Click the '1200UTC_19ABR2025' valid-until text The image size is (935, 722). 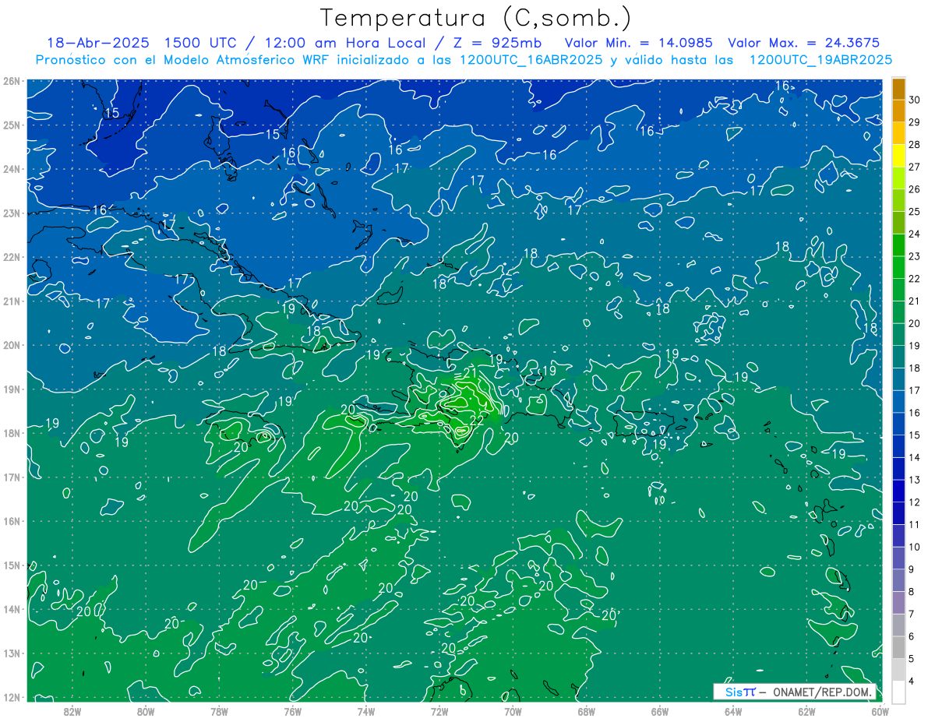click(x=820, y=59)
